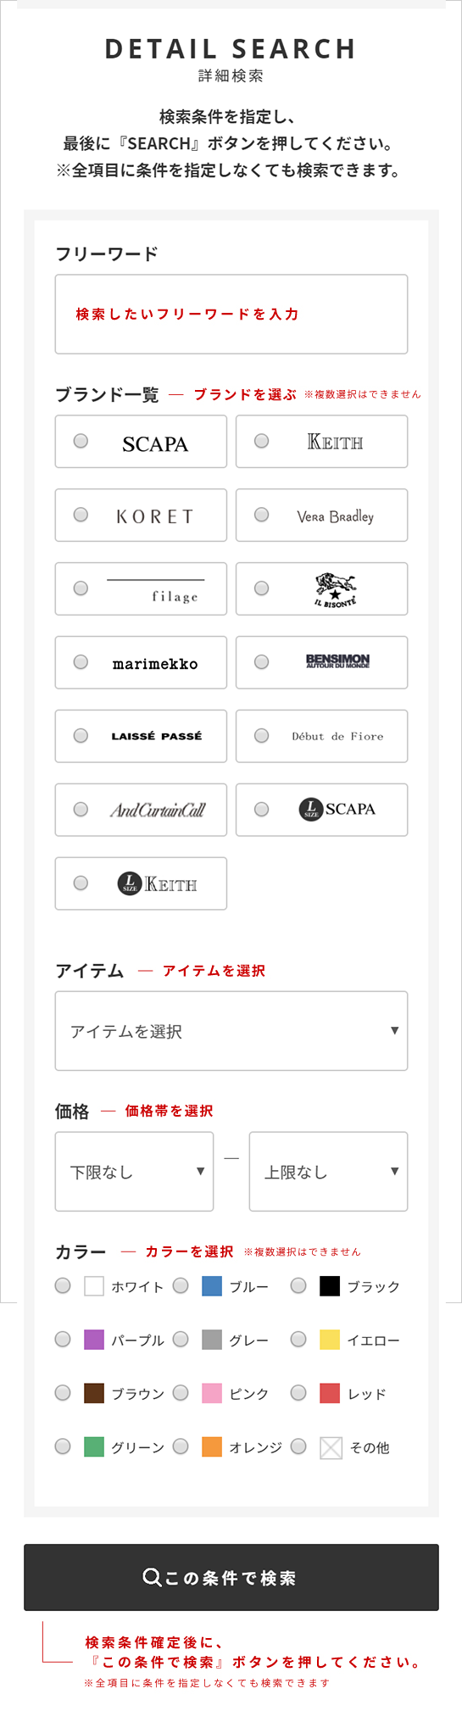Select the filage brand option
Viewport: 462px width, 1711px height.
pyautogui.click(x=141, y=588)
